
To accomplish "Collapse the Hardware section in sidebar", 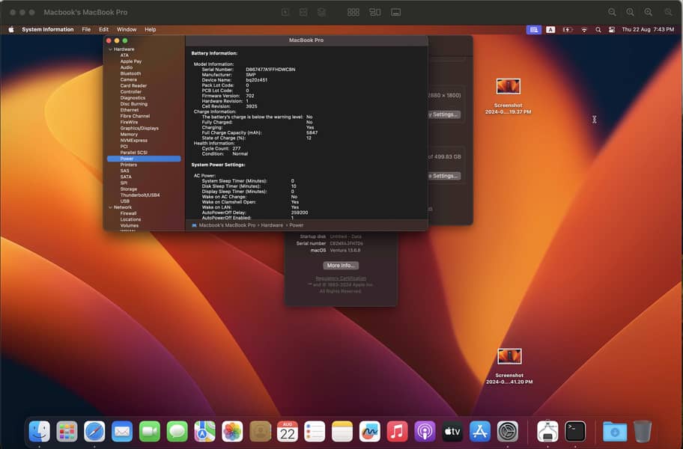I will click(x=111, y=49).
